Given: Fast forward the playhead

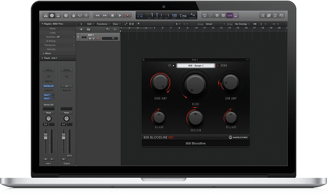Looking at the screenshot, I should pyautogui.click(x=105, y=16).
